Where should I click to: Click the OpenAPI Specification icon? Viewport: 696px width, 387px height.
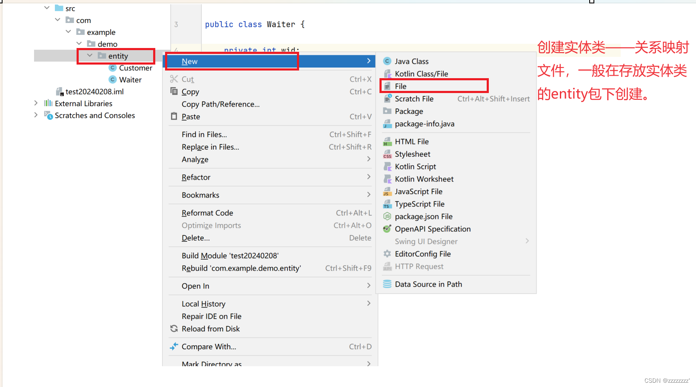tap(387, 229)
